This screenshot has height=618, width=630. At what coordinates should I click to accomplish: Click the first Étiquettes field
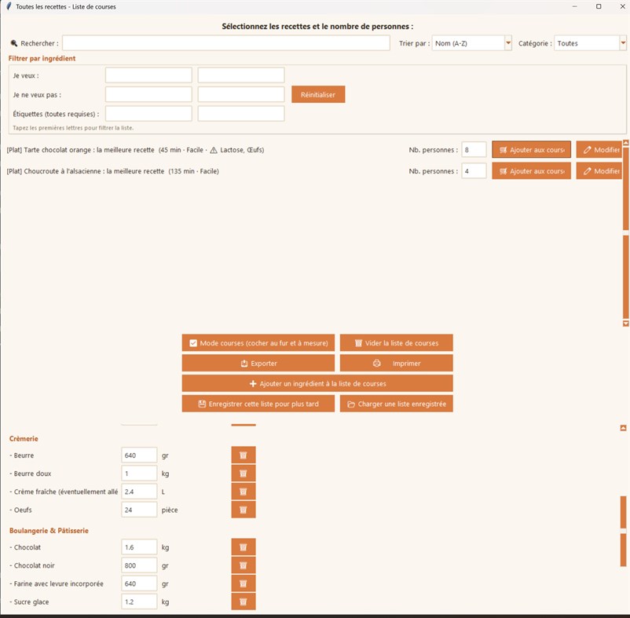pos(148,114)
